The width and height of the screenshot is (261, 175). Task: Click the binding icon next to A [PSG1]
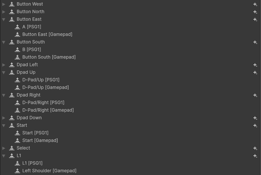coord(17,27)
